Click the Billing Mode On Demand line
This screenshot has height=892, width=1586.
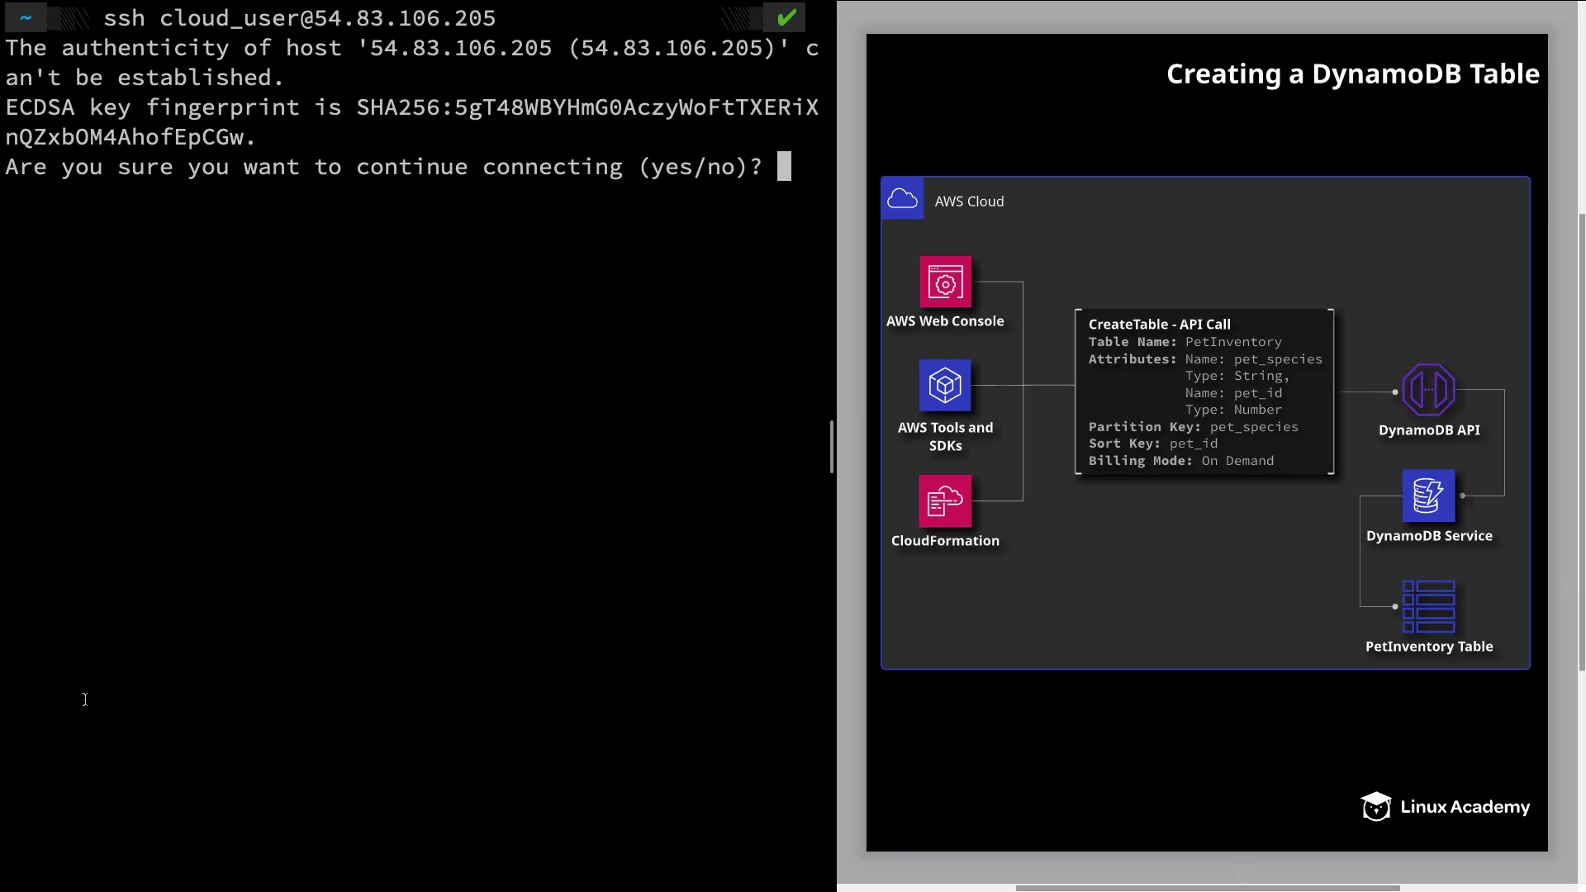[1180, 461]
